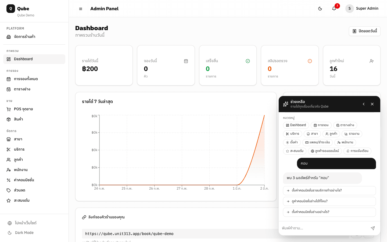The image size is (387, 242).
Task: Click the green check icon in เสร็จสิ้น card
Action: (248, 61)
